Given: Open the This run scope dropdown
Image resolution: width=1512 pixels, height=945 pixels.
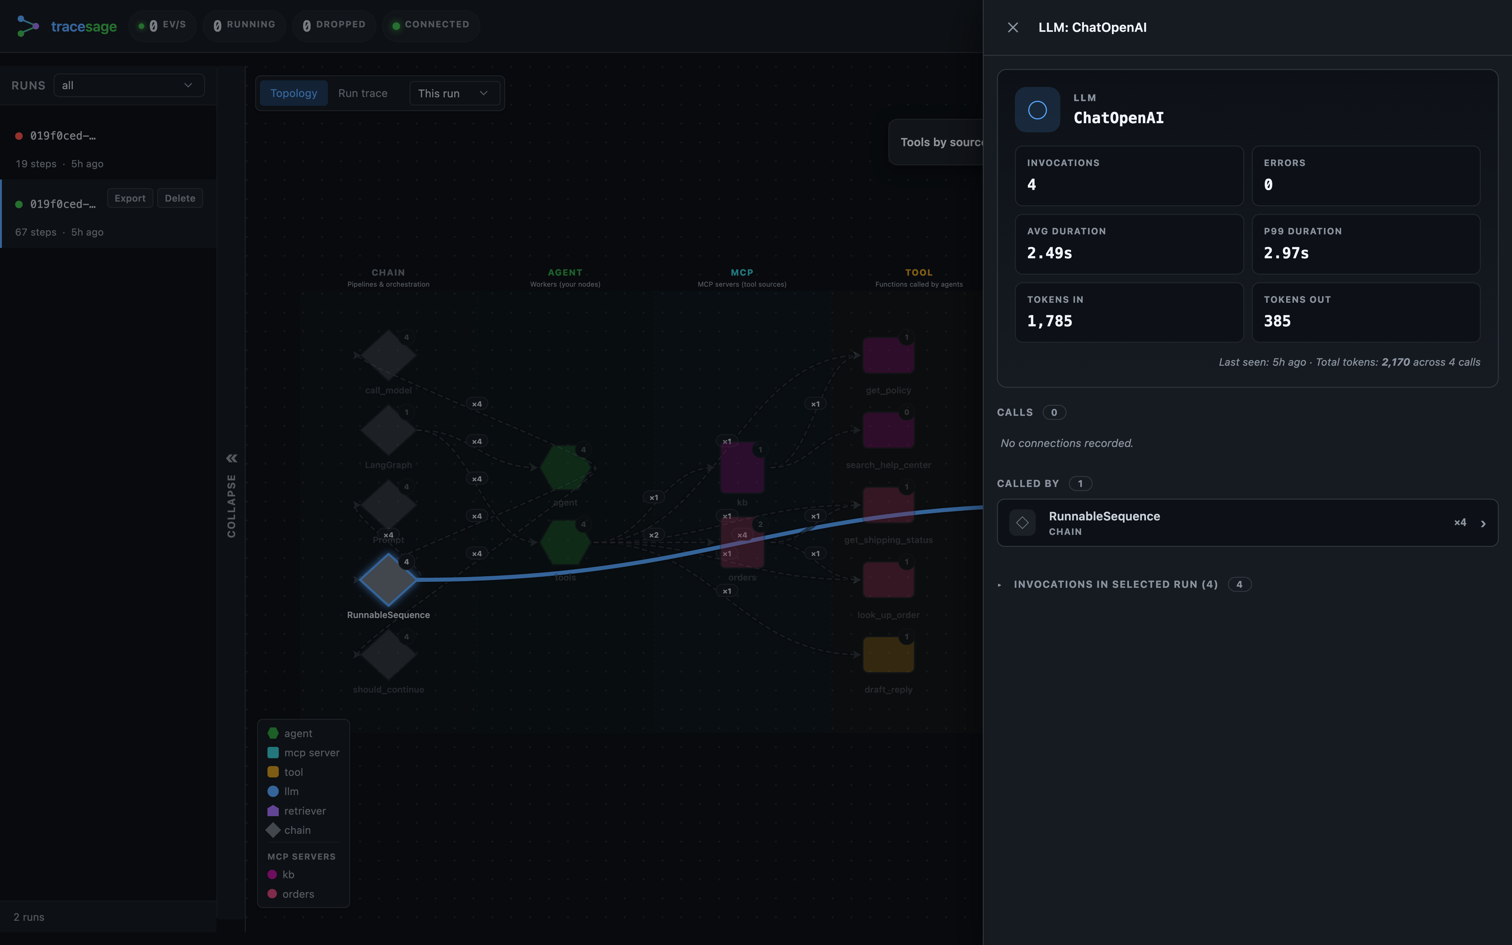Looking at the screenshot, I should (454, 93).
